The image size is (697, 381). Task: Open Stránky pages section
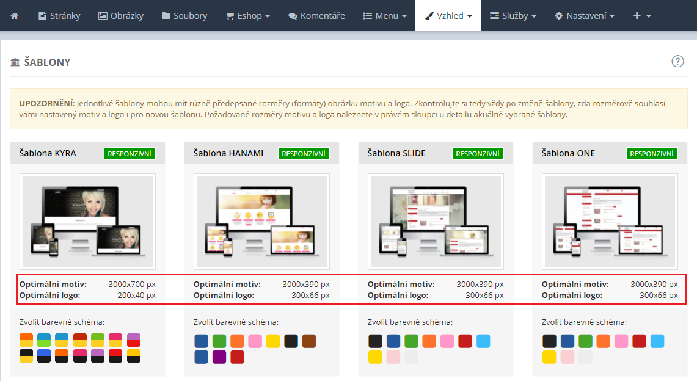[x=59, y=16]
